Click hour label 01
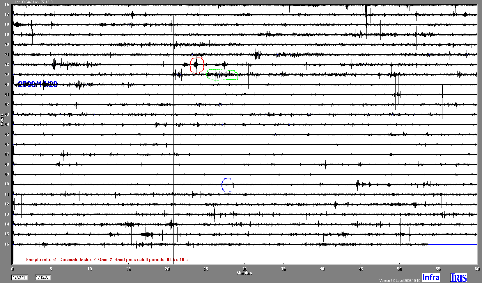This screenshot has height=283, width=482. [x=7, y=94]
